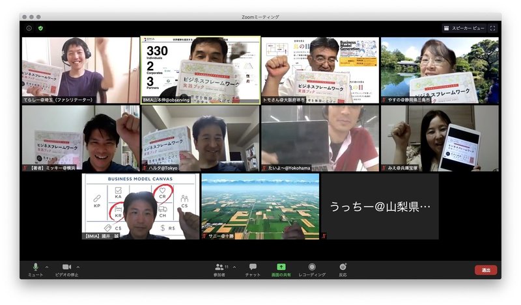Screen dimensions: 521x305
Task: Click the muted mic icon on やすの@静岡県三島市
Action: click(x=384, y=99)
